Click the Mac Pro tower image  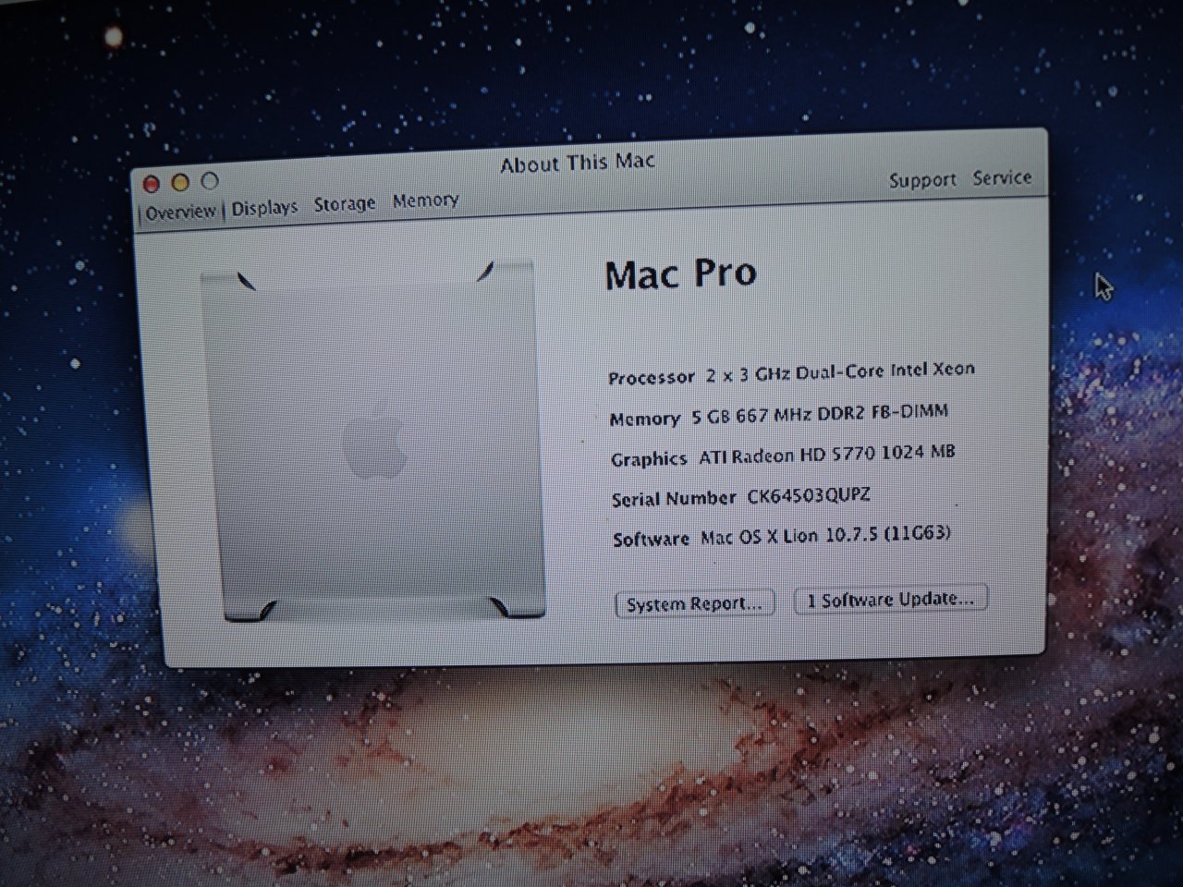click(372, 442)
